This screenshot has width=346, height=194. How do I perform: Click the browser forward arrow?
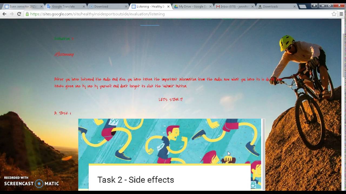(x=12, y=14)
